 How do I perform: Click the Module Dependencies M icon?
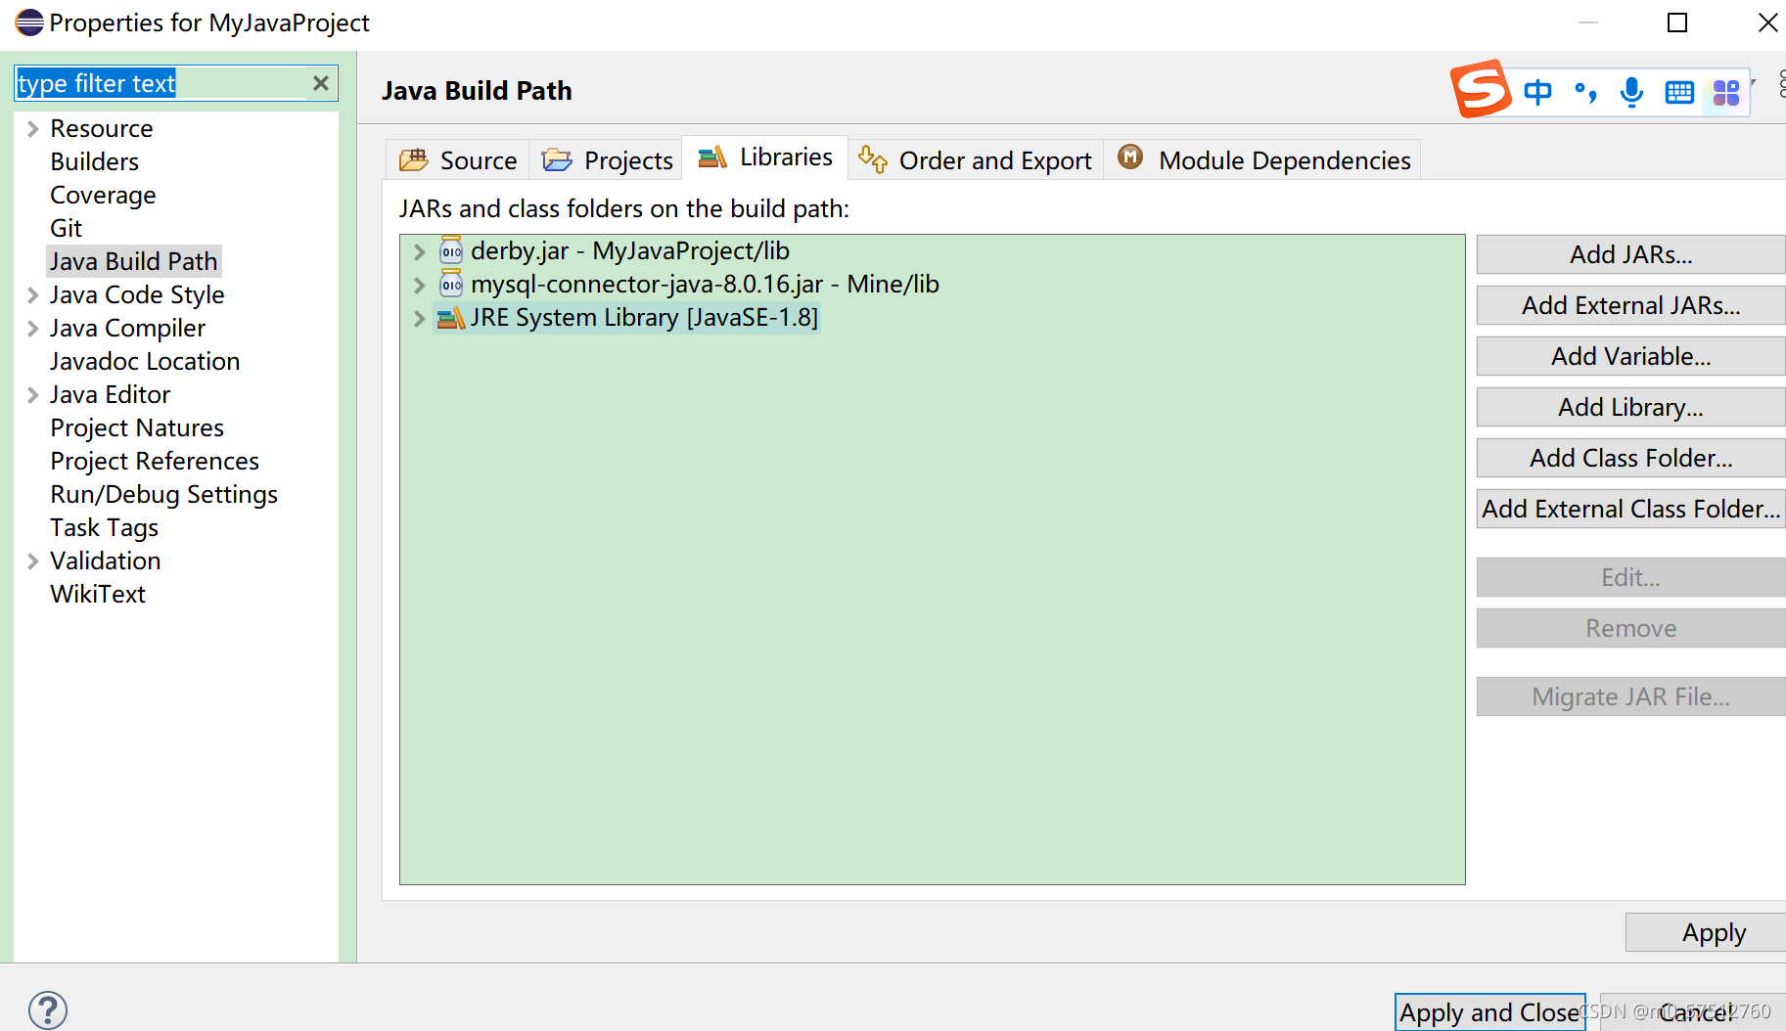point(1130,157)
